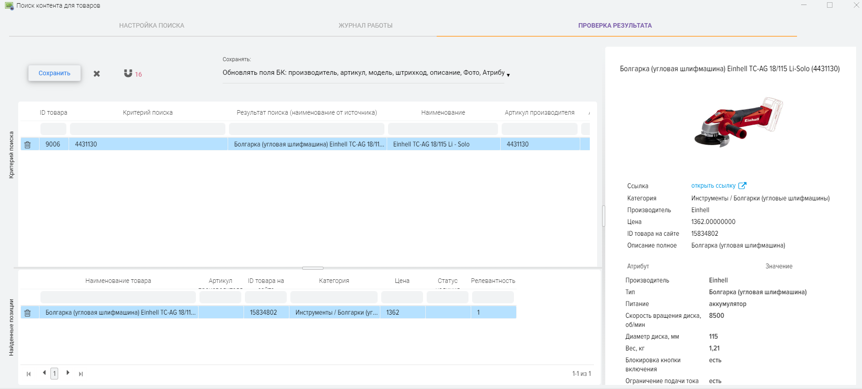
Task: Click the vertical splitter beside the detail panel
Action: [x=603, y=216]
